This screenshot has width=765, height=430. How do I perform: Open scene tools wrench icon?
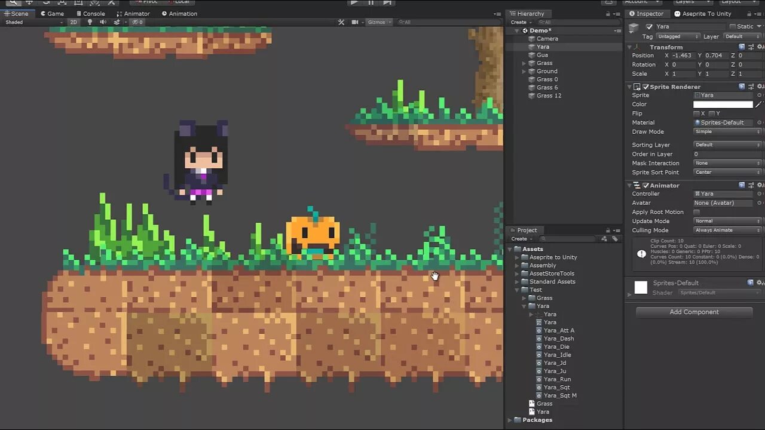click(x=341, y=22)
